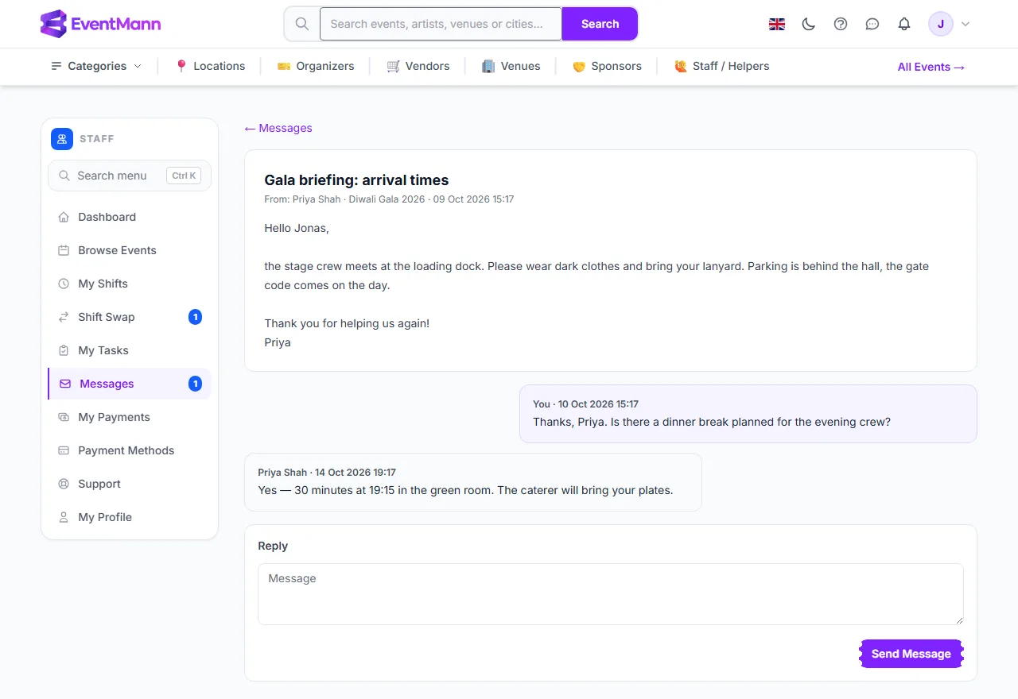Click the Dashboard home icon
This screenshot has width=1018, height=699.
pyautogui.click(x=64, y=217)
